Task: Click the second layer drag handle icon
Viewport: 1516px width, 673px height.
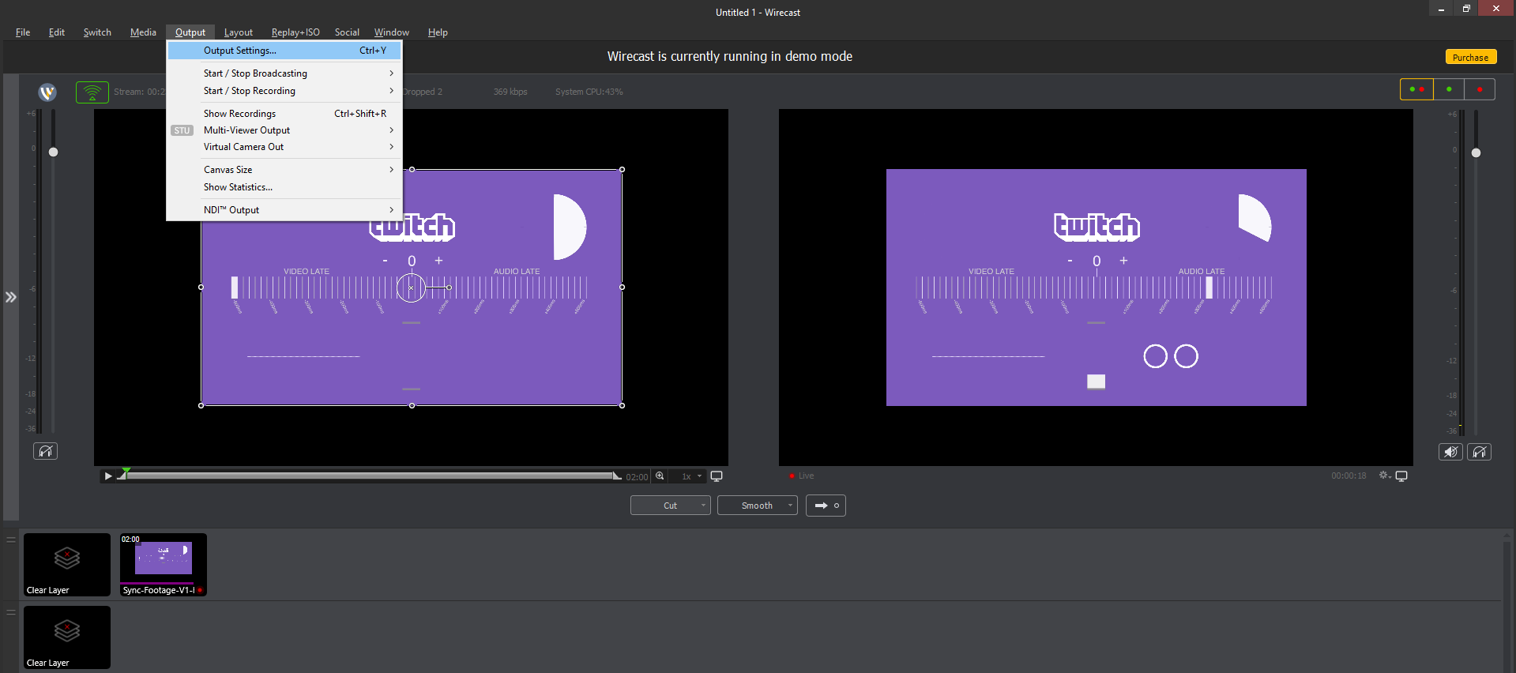Action: tap(11, 612)
